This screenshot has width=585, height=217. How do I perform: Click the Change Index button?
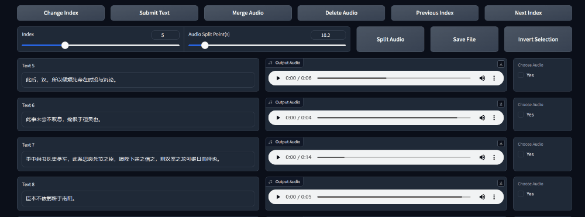click(61, 13)
